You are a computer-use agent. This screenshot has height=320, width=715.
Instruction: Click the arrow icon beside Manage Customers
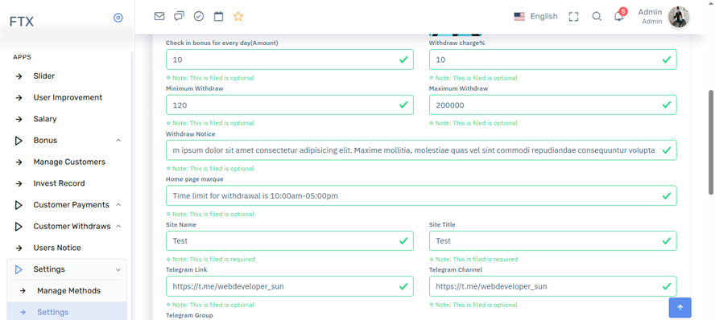click(19, 162)
